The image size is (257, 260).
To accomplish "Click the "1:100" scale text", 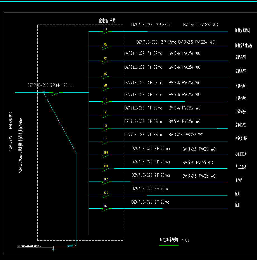I will coord(185,240).
